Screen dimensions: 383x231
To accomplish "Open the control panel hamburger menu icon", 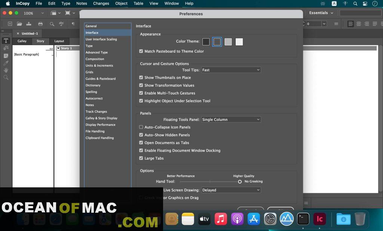I will tap(336, 24).
